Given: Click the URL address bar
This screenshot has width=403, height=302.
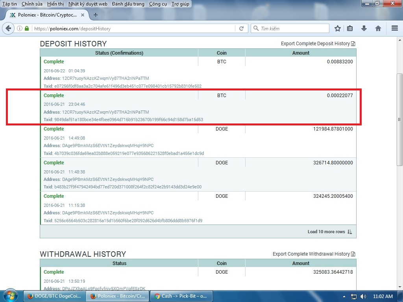Looking at the screenshot, I should tap(134, 28).
